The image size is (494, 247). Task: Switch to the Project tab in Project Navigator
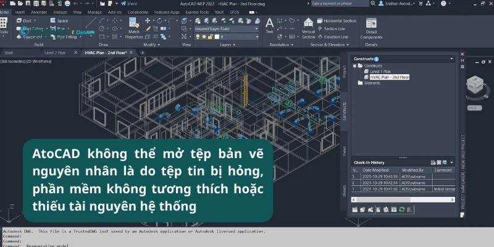(344, 72)
